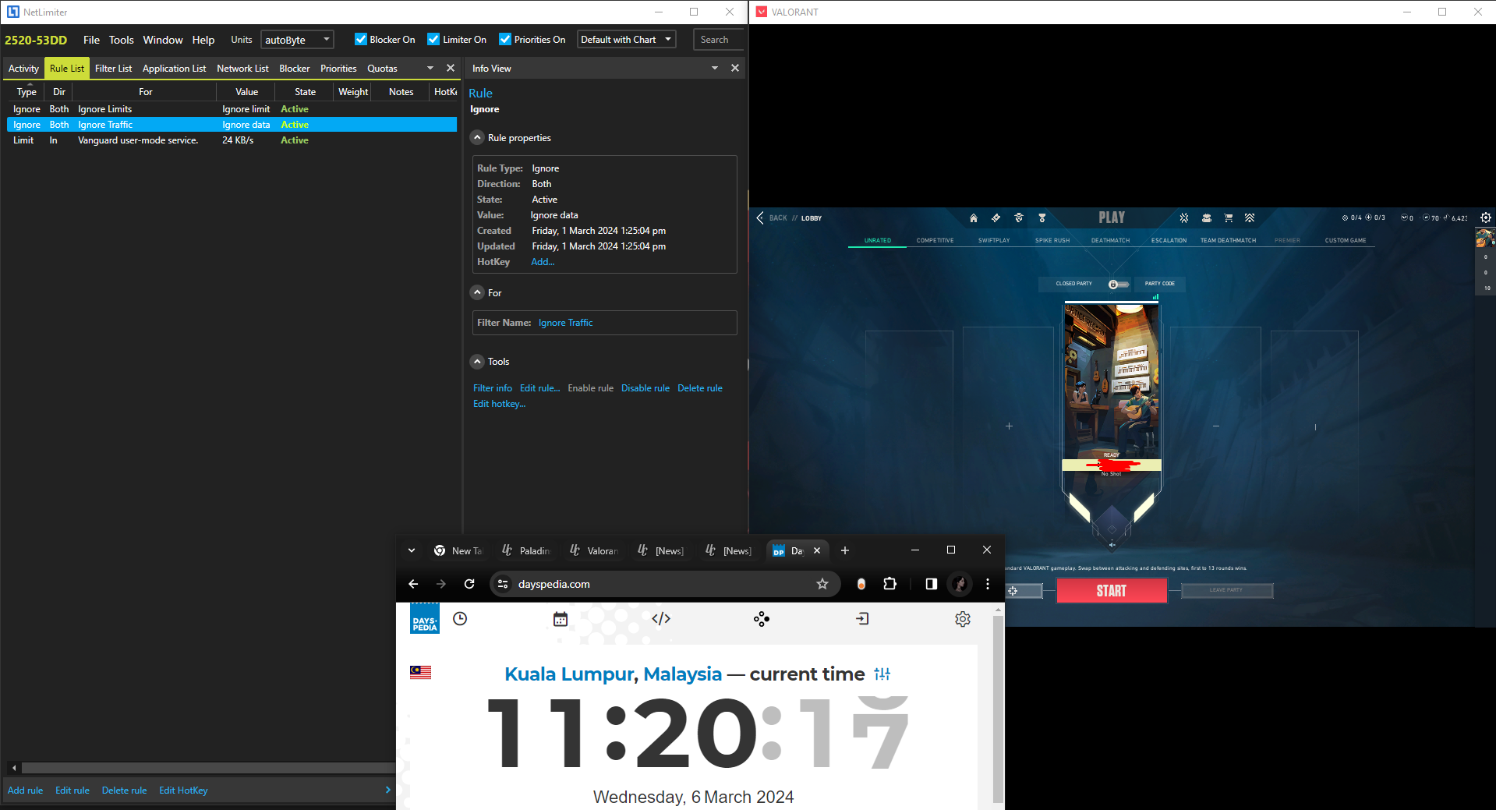The width and height of the screenshot is (1496, 810).
Task: Click Ignore Traffic filter name link
Action: tap(565, 323)
